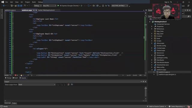Expand the Scripts folder
The width and height of the screenshot is (192, 108).
click(152, 41)
